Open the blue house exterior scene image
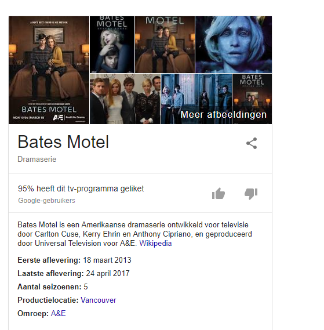The width and height of the screenshot is (324, 330). pyautogui.click(x=196, y=99)
